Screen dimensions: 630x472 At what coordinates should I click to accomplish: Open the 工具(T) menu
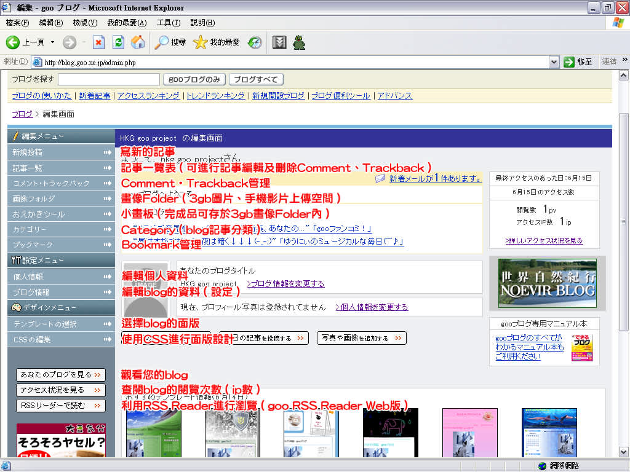click(168, 23)
